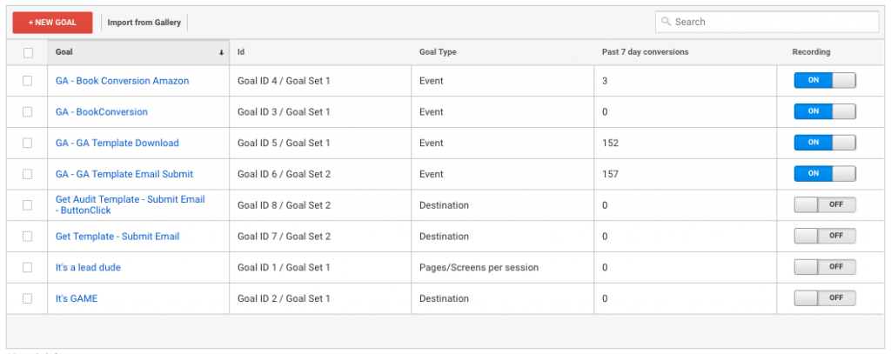Tick the select-all checkbox in header

point(28,53)
